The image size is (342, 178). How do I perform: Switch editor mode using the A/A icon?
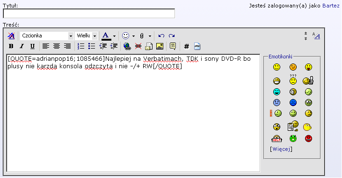[x=316, y=36]
